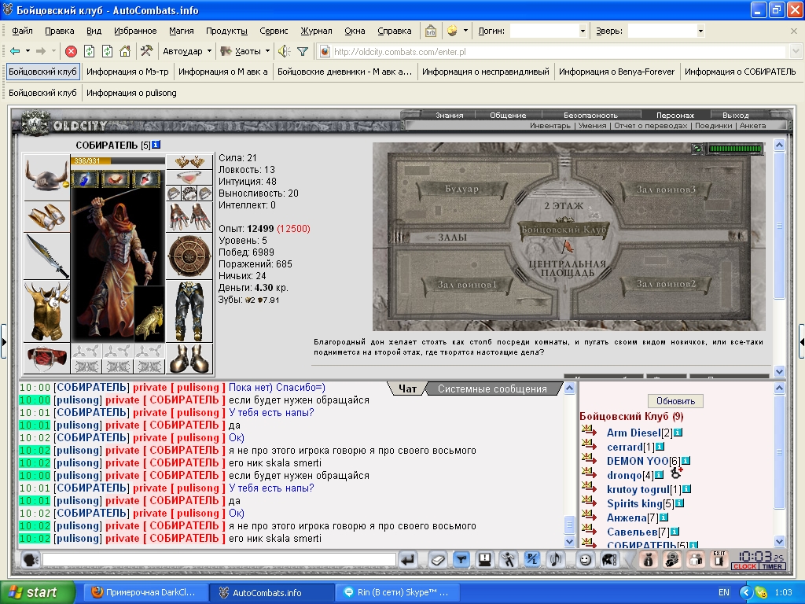Expand the address bar dropdown
Viewport: 805px width, 604px height.
[x=796, y=51]
